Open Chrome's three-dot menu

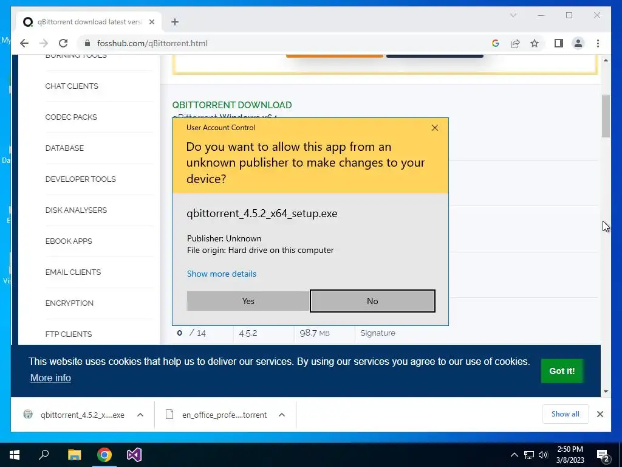click(x=598, y=43)
